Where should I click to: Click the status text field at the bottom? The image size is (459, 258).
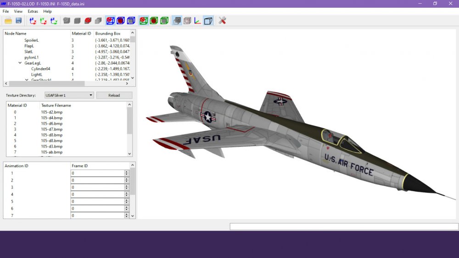point(344,227)
